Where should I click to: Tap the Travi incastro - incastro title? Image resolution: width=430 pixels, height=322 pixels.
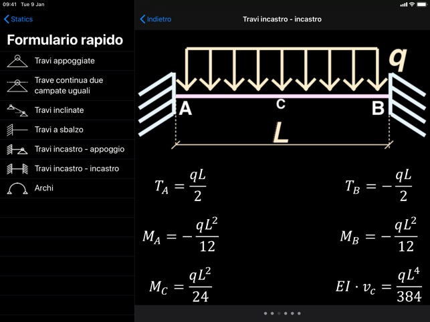282,19
